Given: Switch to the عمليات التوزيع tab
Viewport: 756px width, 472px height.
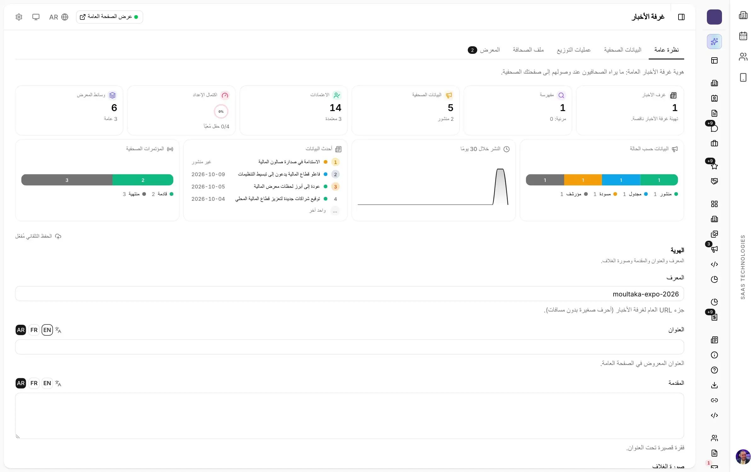Looking at the screenshot, I should click(574, 50).
